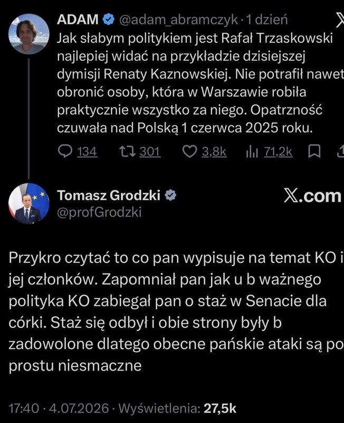Open the @profGrodzki handle link
The image size is (344, 423).
coord(99,213)
